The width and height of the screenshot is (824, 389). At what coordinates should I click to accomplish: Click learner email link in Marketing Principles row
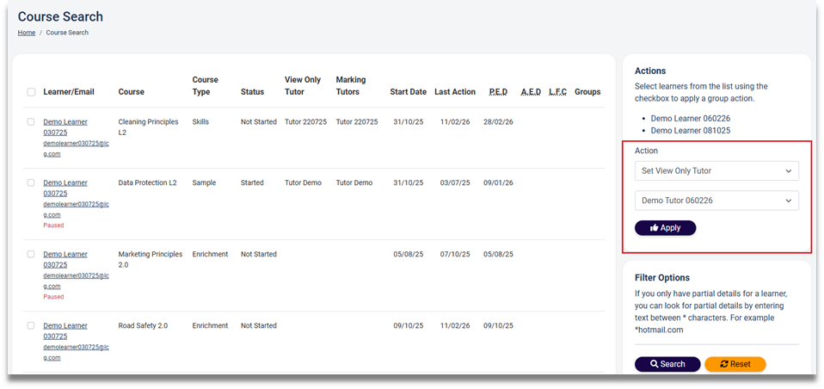(x=77, y=281)
